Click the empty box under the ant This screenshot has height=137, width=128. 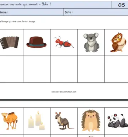pyautogui.click(x=64, y=69)
